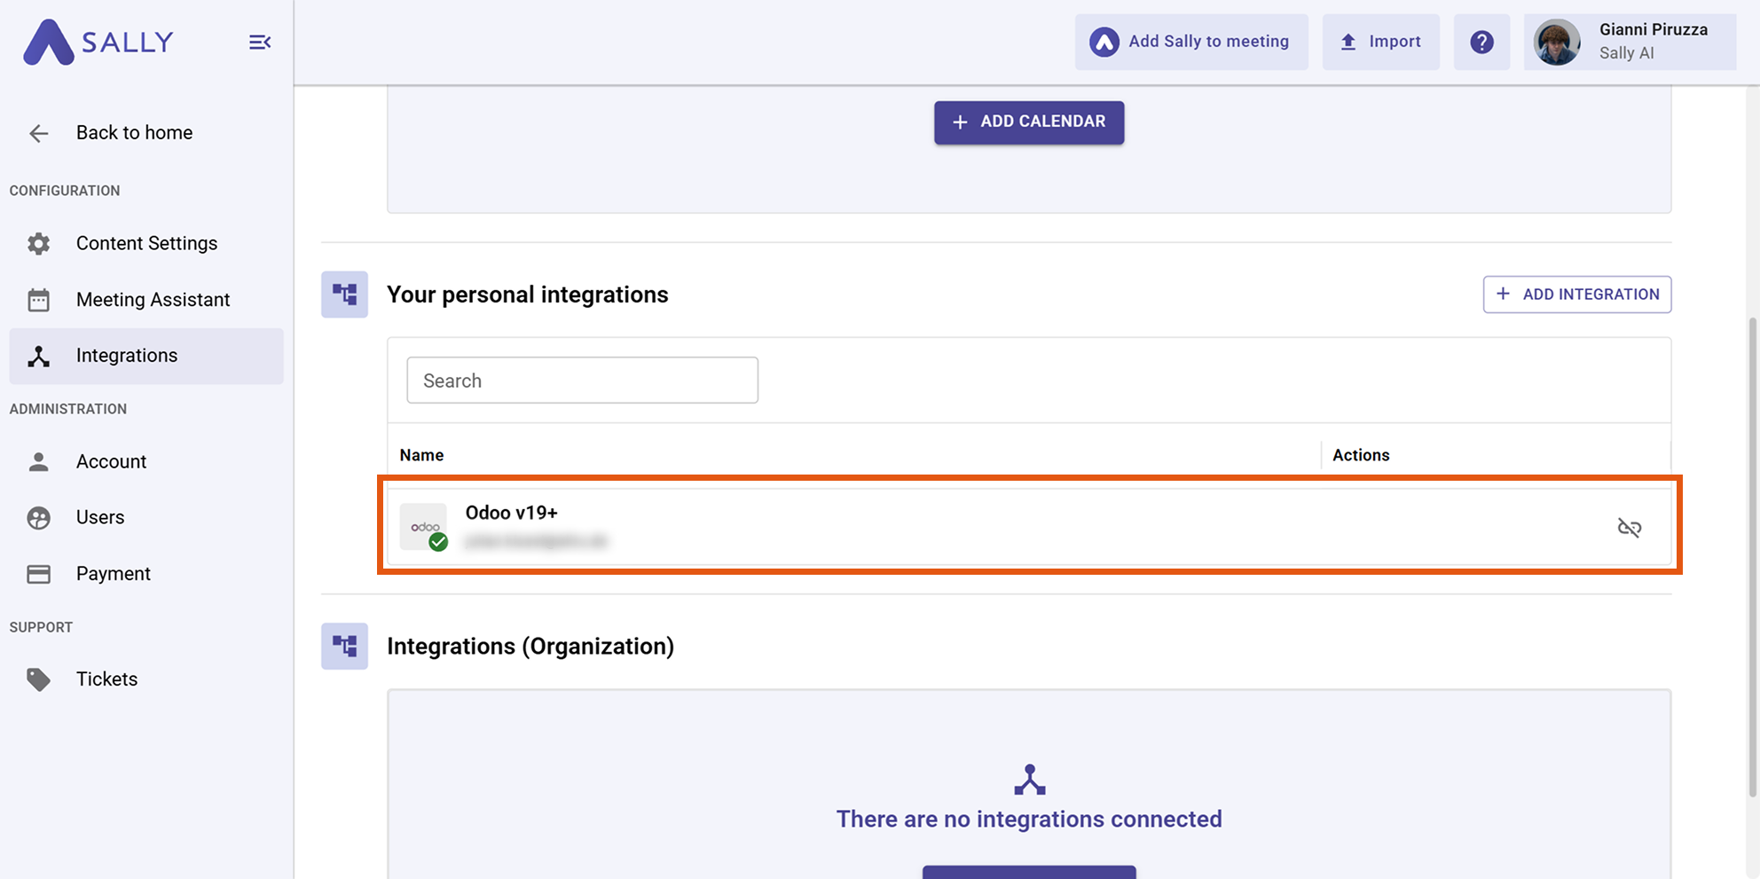The width and height of the screenshot is (1760, 879).
Task: Collapse the sidebar navigation
Action: 259,42
